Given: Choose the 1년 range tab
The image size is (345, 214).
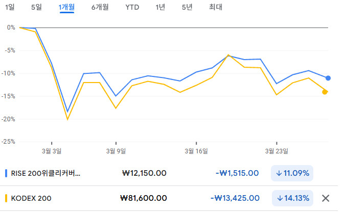Looking at the screenshot, I should [160, 7].
